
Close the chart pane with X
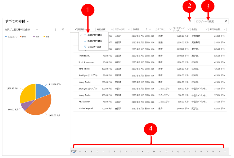tap(63, 29)
